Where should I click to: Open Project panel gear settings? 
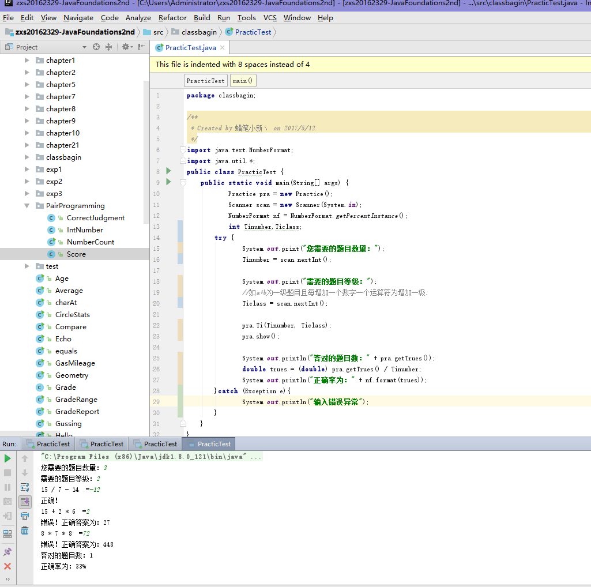coord(127,47)
